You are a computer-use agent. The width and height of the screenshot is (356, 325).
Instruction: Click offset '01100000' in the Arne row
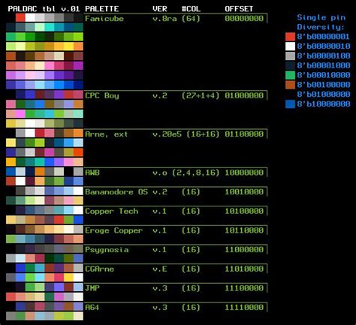coord(244,134)
